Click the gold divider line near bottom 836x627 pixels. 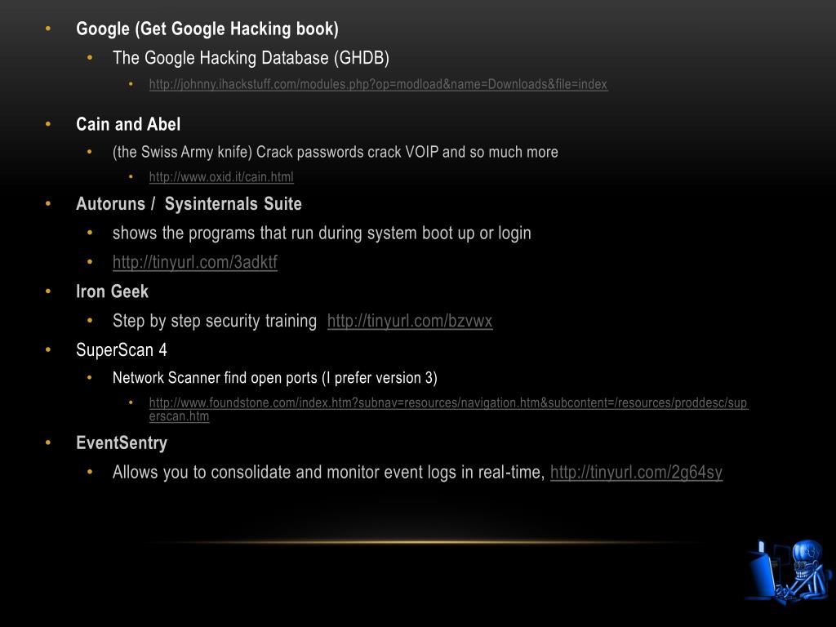pyautogui.click(x=421, y=542)
